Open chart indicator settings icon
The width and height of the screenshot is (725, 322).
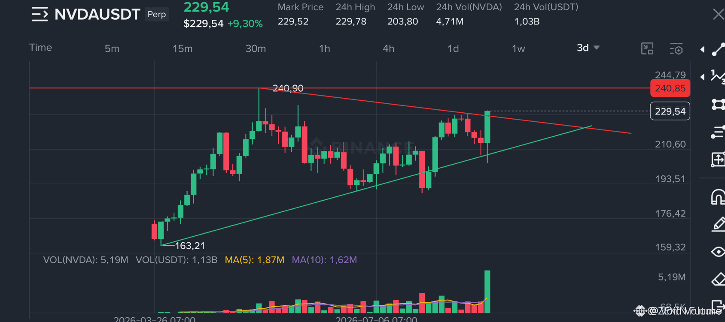click(676, 48)
